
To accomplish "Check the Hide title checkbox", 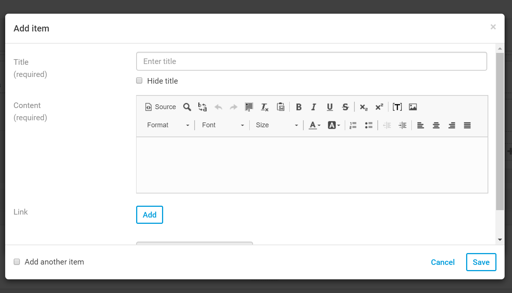I will click(x=139, y=81).
